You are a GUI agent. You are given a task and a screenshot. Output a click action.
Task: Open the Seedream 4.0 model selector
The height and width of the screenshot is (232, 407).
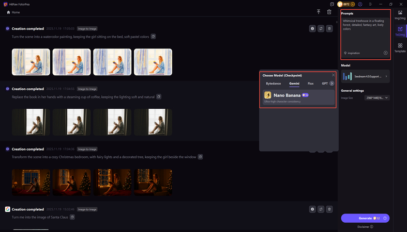click(x=365, y=76)
